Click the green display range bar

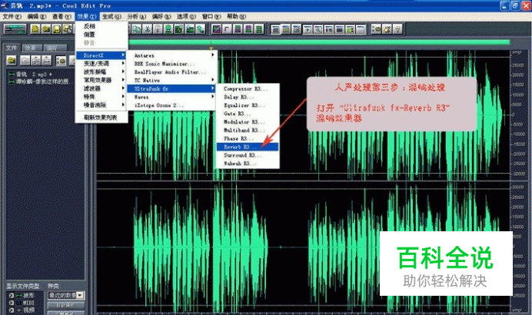coord(319,42)
